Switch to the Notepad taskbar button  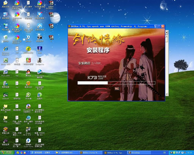tap(42, 153)
